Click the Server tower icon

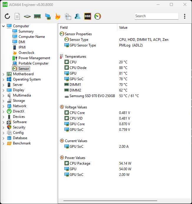[x=9, y=85]
